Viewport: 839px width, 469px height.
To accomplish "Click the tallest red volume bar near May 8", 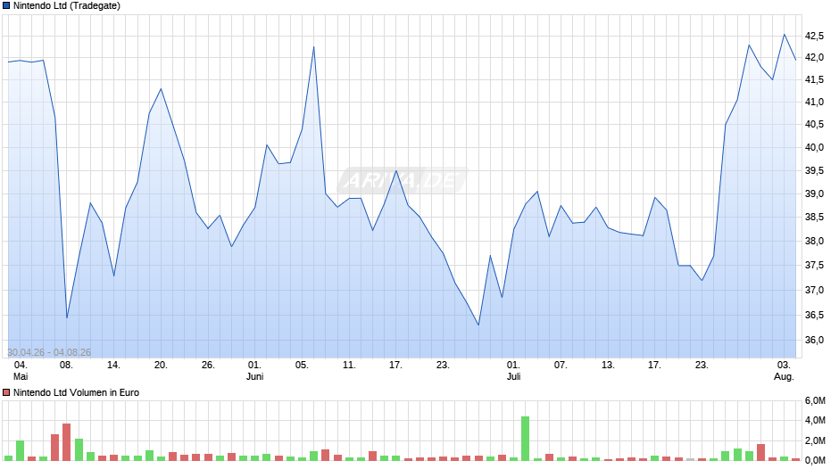I will pyautogui.click(x=66, y=442).
